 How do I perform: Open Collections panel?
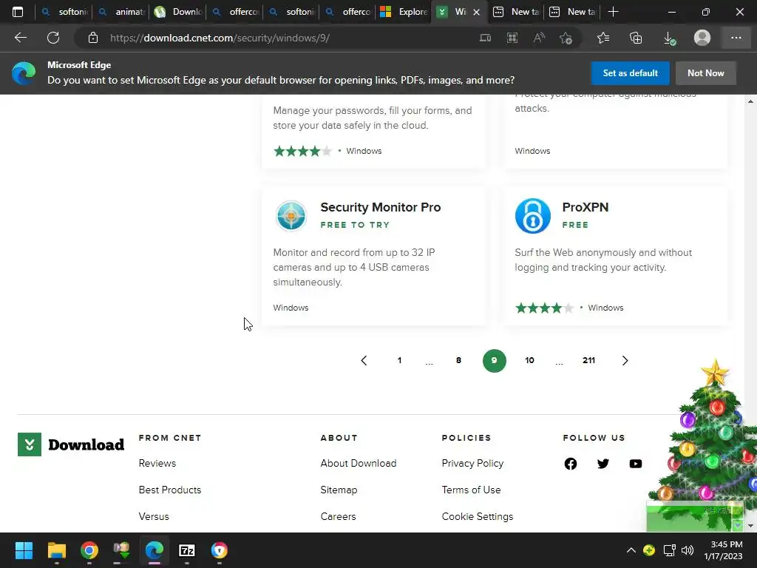pyautogui.click(x=636, y=38)
